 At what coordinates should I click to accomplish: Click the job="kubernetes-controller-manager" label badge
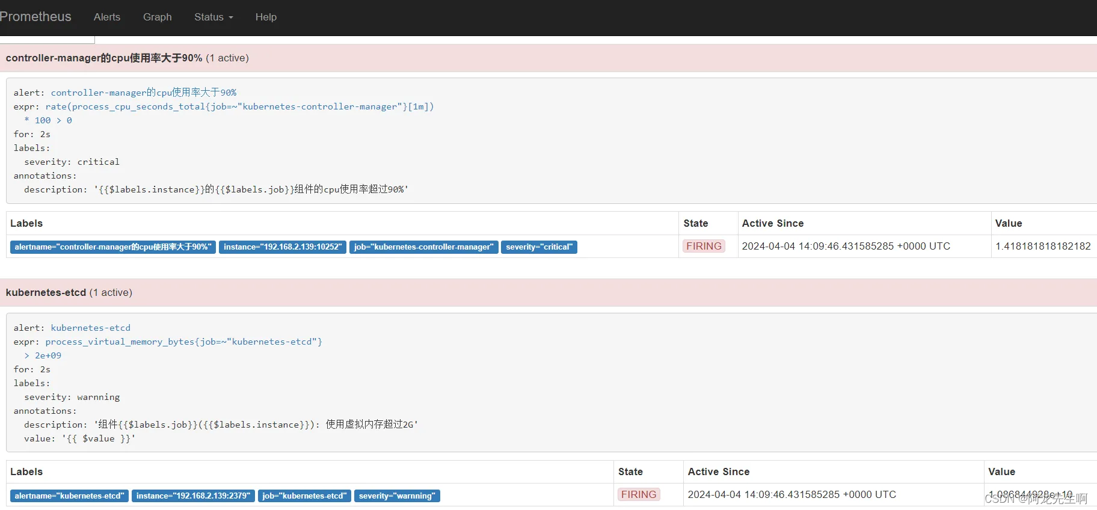(x=424, y=247)
